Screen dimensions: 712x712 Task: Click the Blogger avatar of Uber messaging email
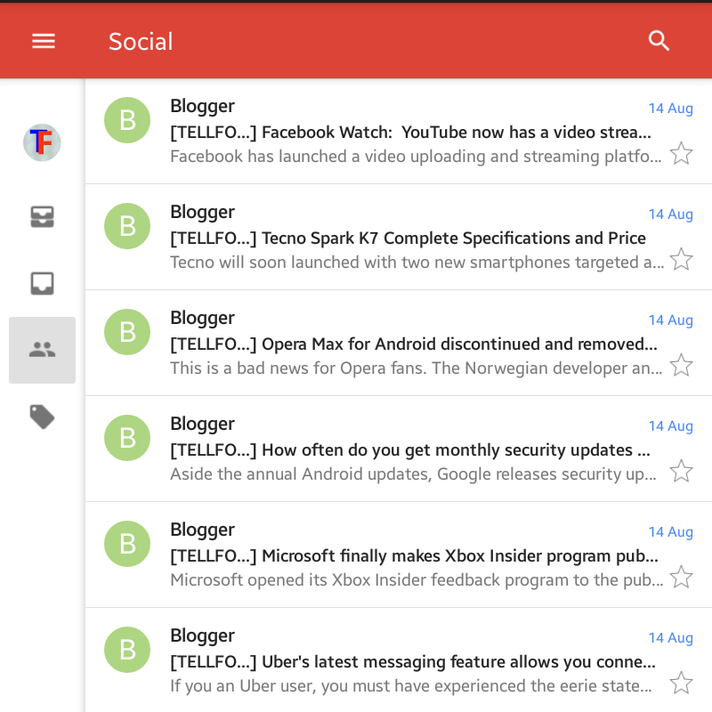(x=127, y=650)
